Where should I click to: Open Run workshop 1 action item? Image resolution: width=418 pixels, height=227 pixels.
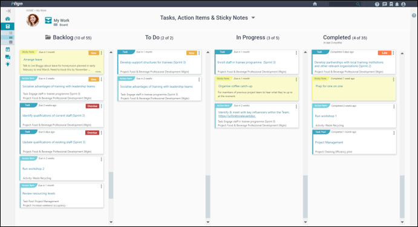[x=326, y=116]
